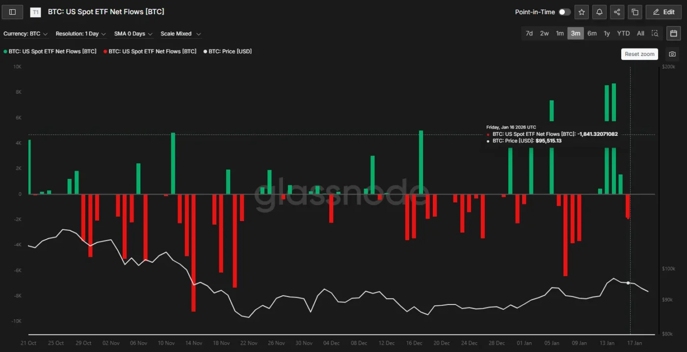This screenshot has width=687, height=352.
Task: Select the 6m time range
Action: [x=592, y=33]
